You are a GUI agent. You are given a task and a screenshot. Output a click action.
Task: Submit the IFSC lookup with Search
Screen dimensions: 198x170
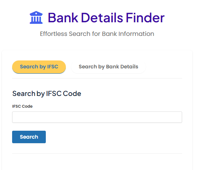tap(29, 137)
